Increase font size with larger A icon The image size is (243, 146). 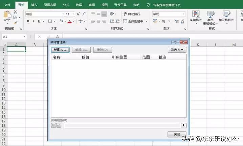point(78,14)
